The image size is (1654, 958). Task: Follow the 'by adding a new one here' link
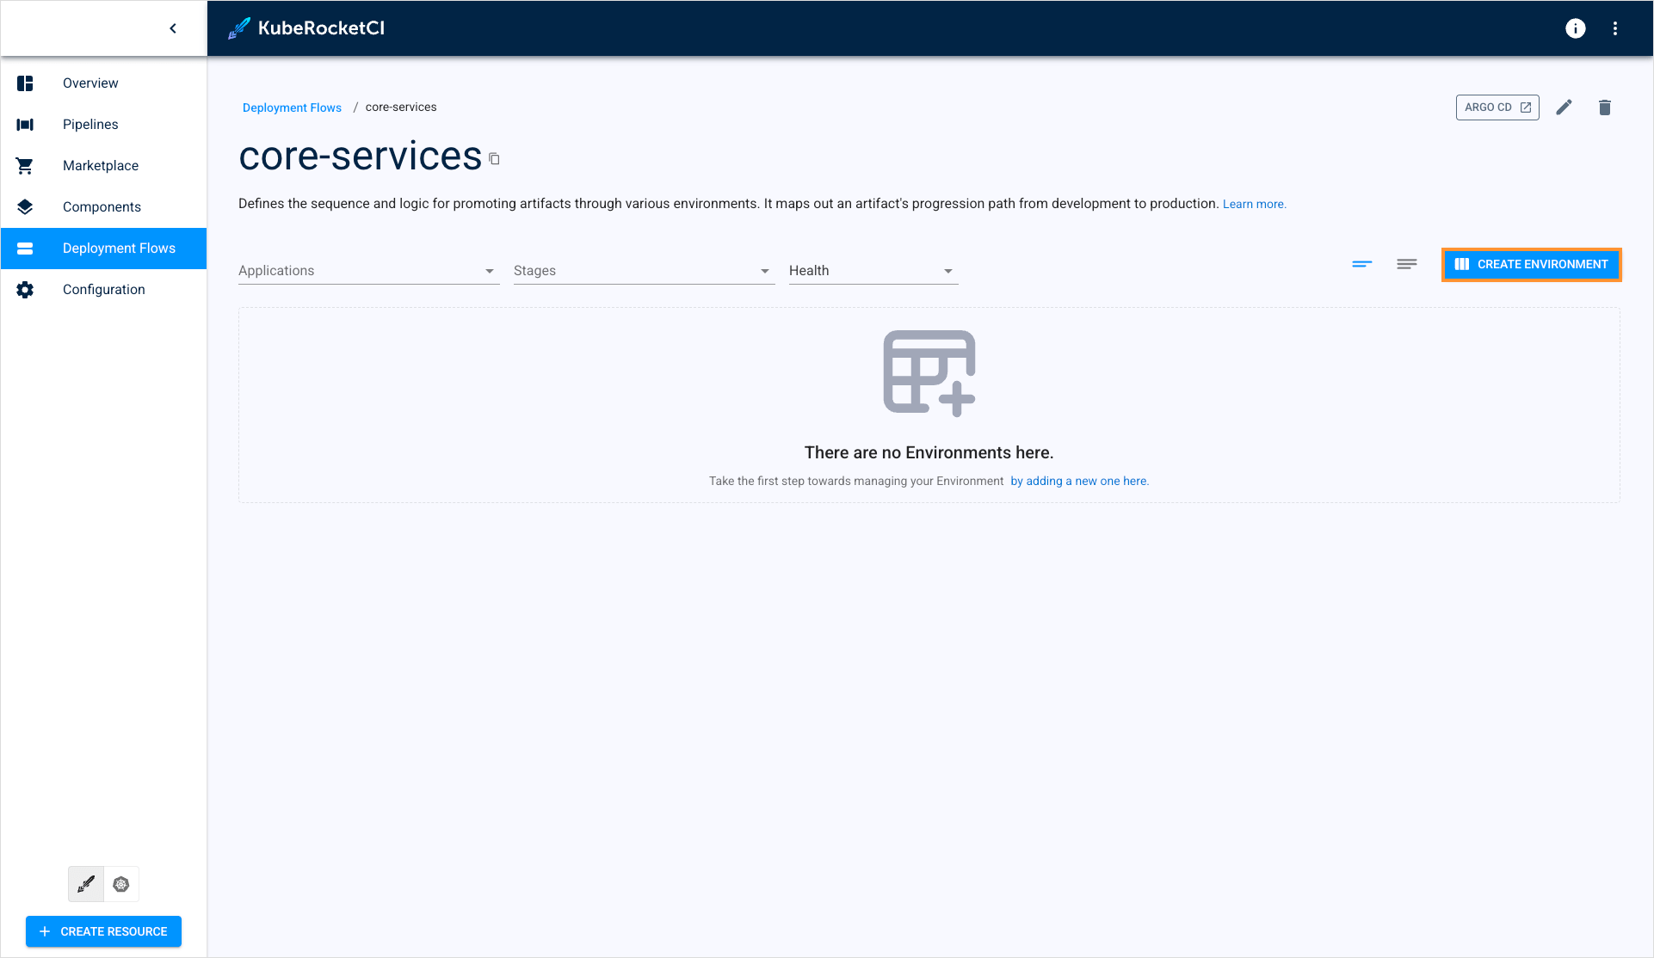(x=1079, y=481)
